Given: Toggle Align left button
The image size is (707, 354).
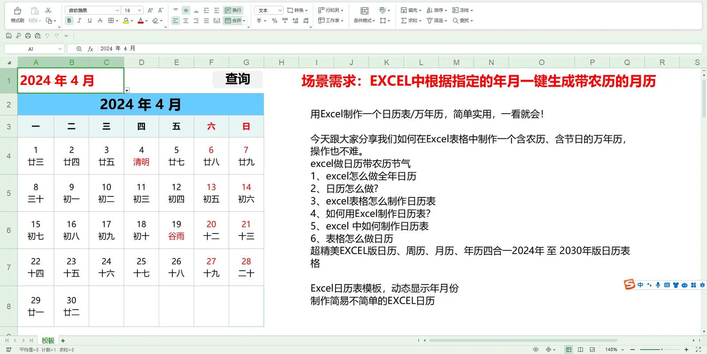Looking at the screenshot, I should 176,20.
